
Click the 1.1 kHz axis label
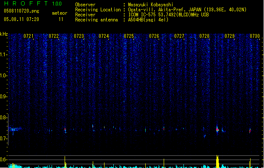pos(4,55)
